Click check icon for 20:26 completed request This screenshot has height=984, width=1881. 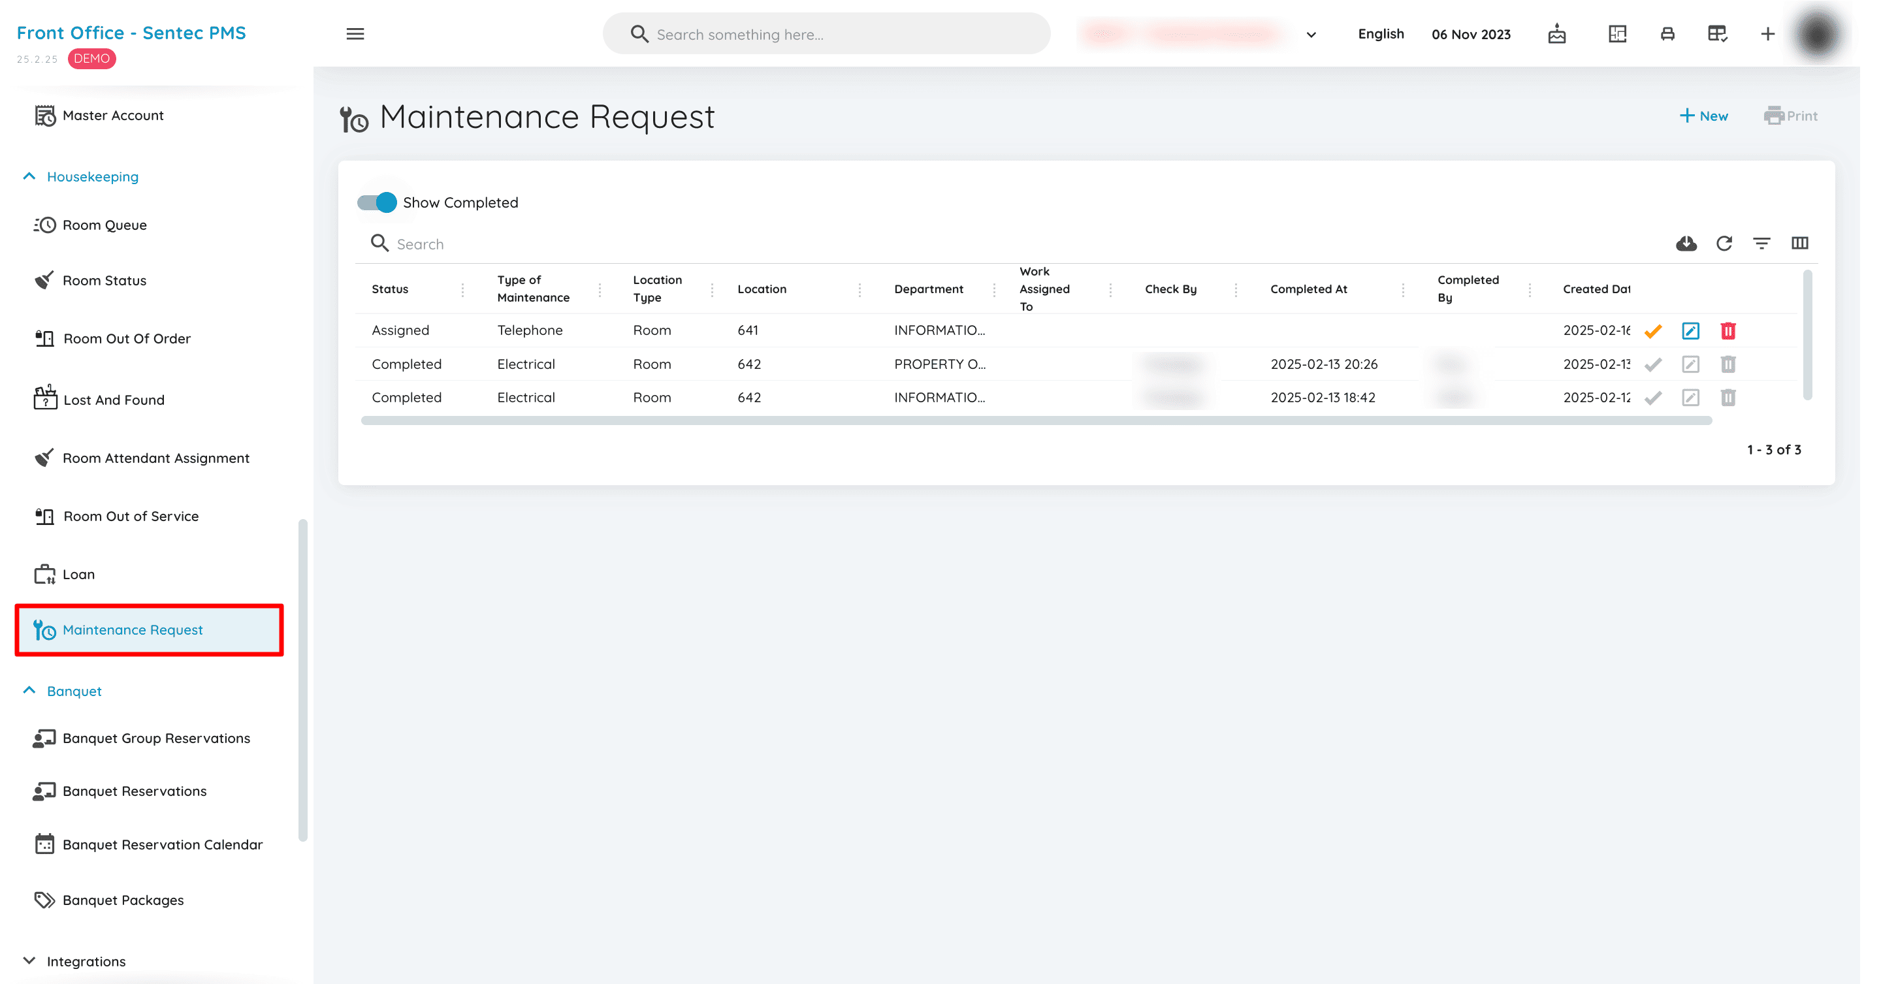click(x=1652, y=364)
